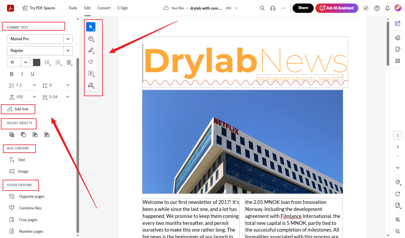Open the E-Sign menu
Viewport: 405px width, 238px height.
click(123, 8)
